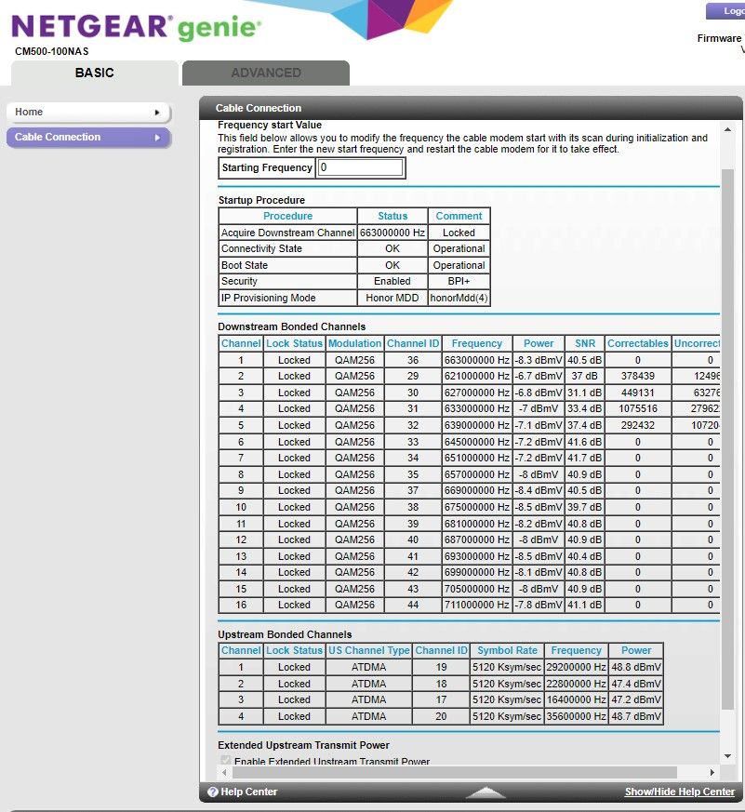Viewport: 745px width, 812px height.
Task: Click the Help Center question mark icon
Action: point(212,792)
